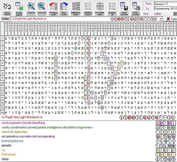
Task: Click the Hebrew word boxes beside 'ivy'
Action: click(x=166, y=150)
